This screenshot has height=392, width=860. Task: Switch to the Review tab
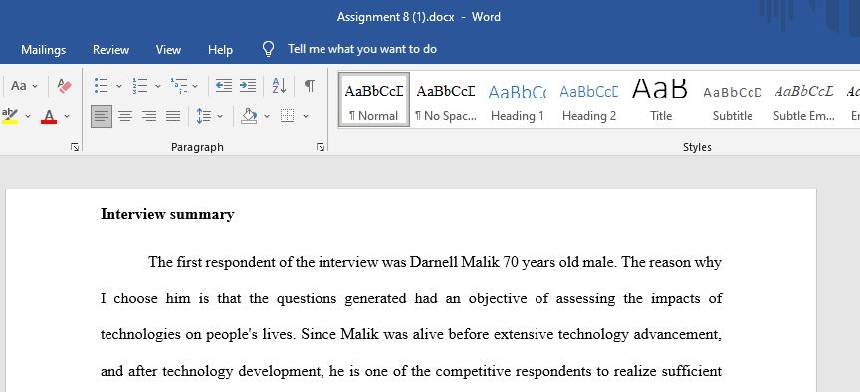pyautogui.click(x=110, y=50)
